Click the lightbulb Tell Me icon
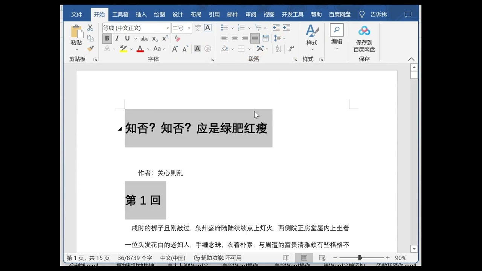Image resolution: width=482 pixels, height=271 pixels. (x=362, y=14)
